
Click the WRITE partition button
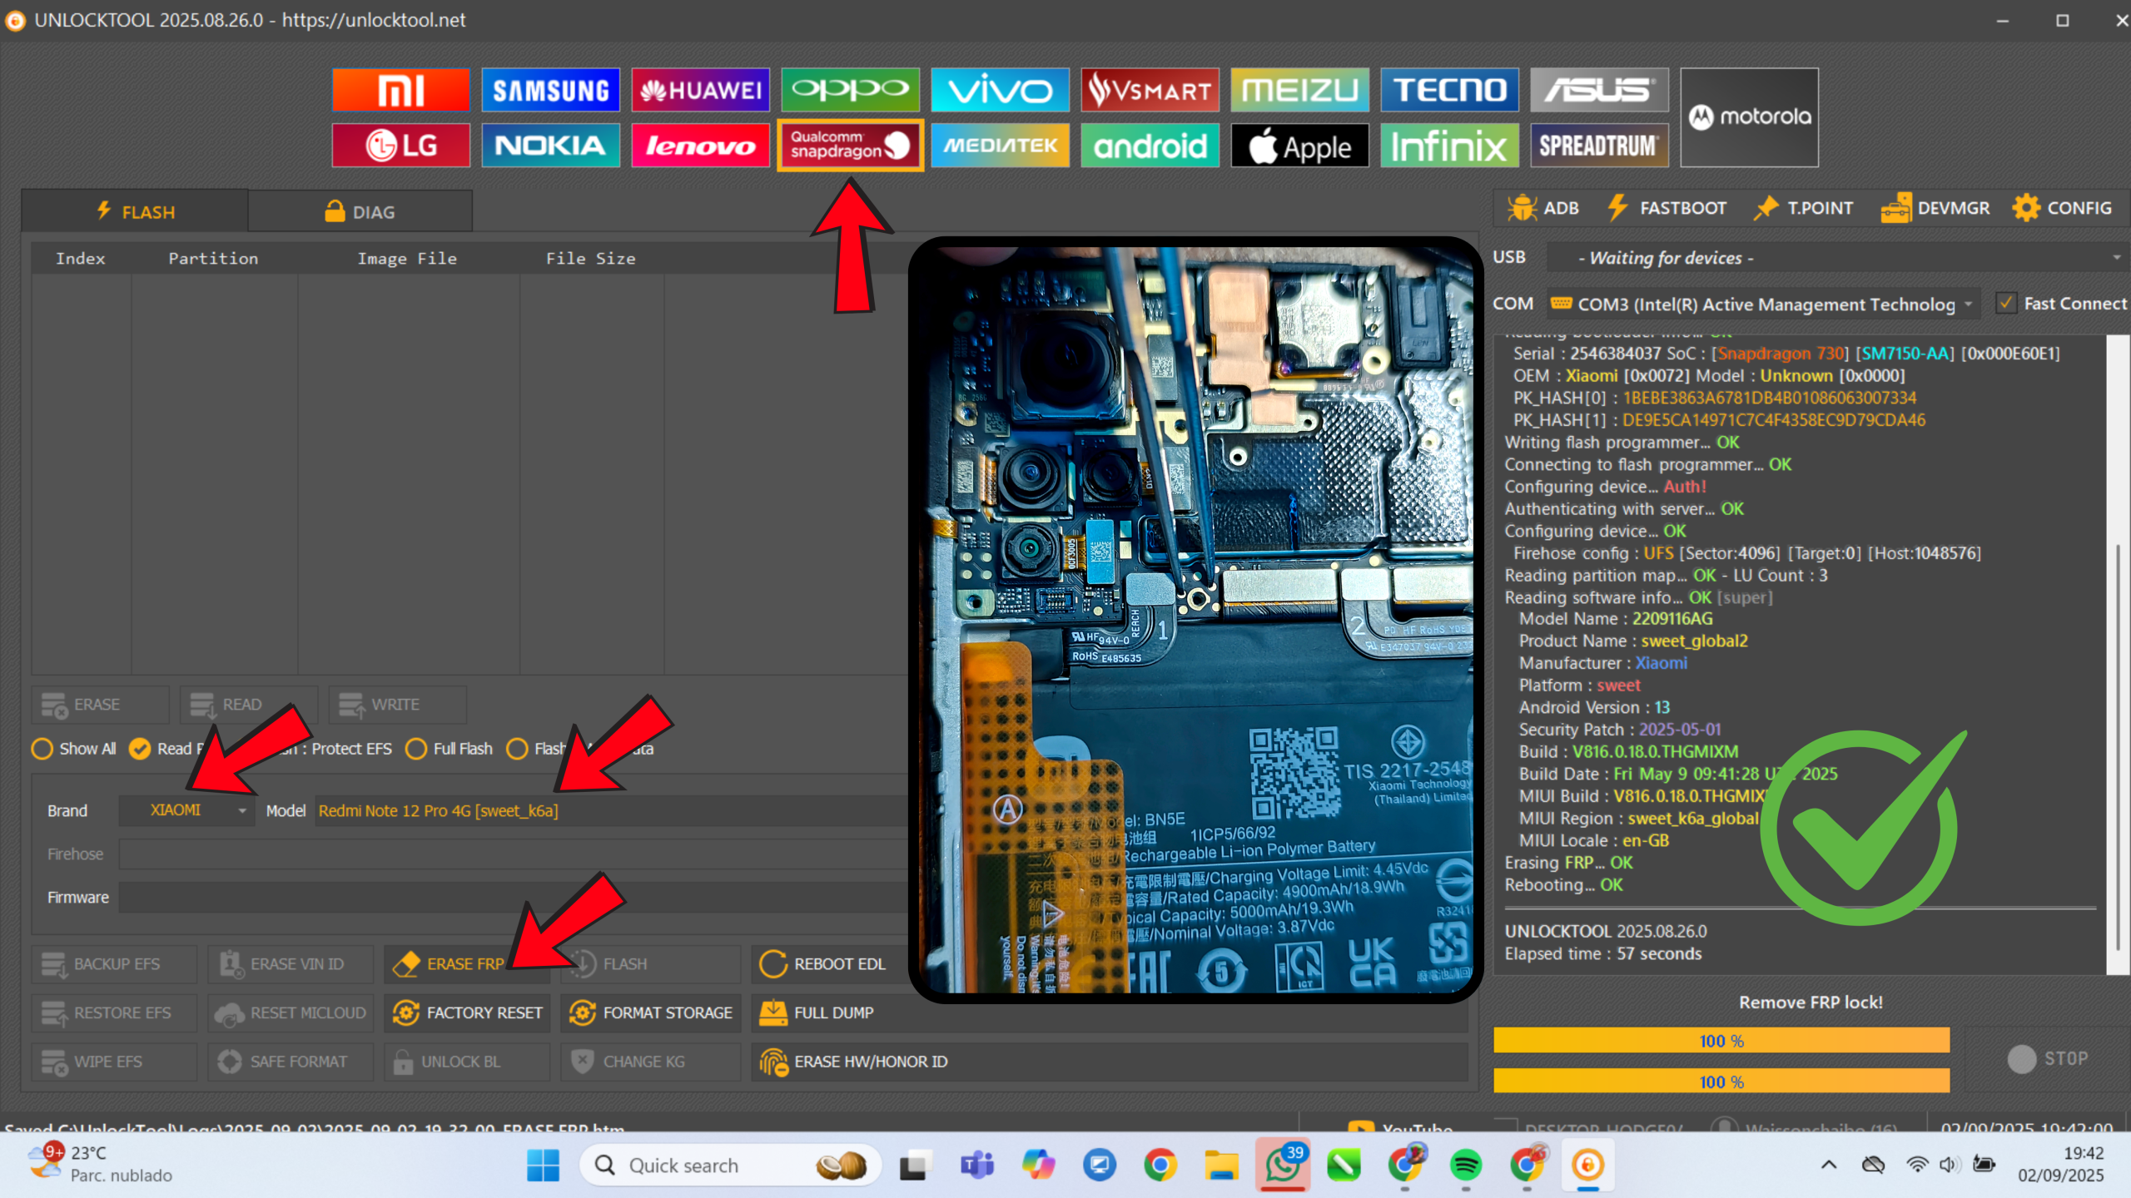[397, 705]
